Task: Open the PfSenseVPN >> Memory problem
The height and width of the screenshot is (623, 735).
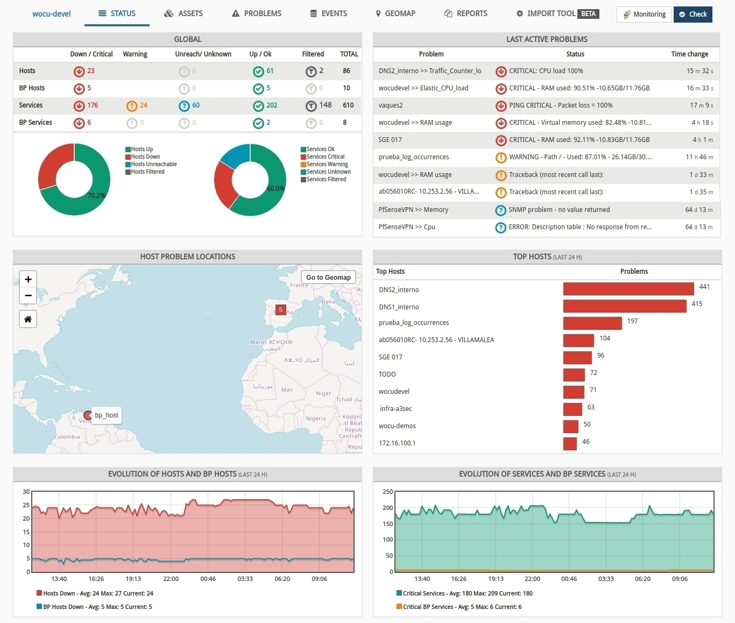Action: click(x=413, y=210)
